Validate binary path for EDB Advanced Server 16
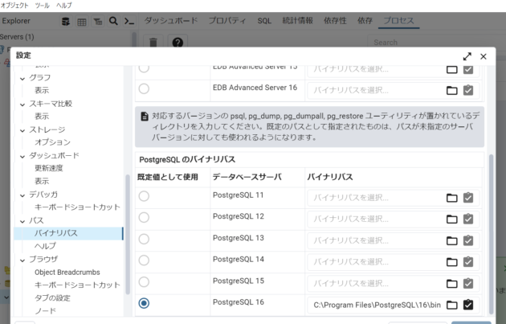The height and width of the screenshot is (324, 506). click(x=468, y=90)
